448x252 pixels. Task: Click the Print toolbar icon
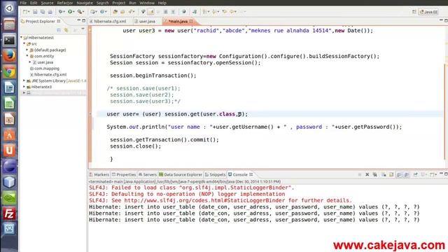(50, 12)
